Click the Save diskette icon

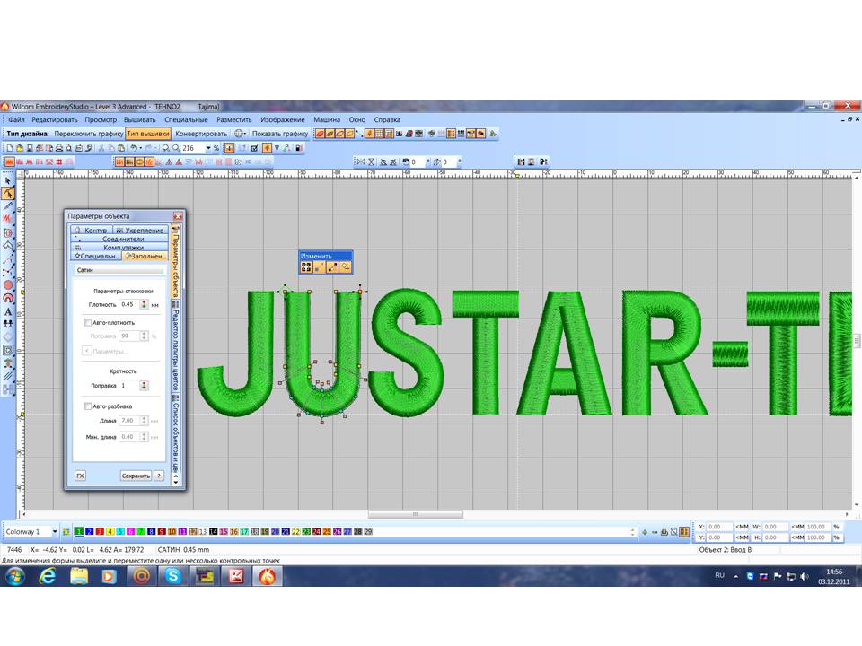(29, 148)
